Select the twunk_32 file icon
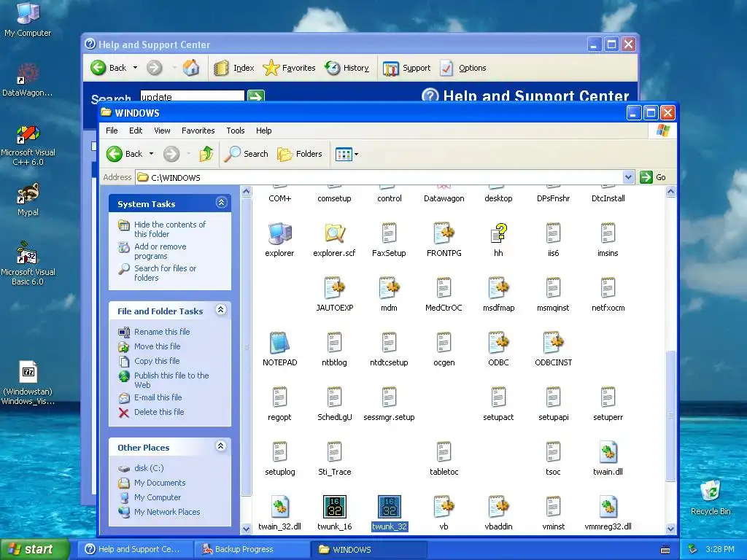The height and width of the screenshot is (560, 747). click(x=390, y=507)
